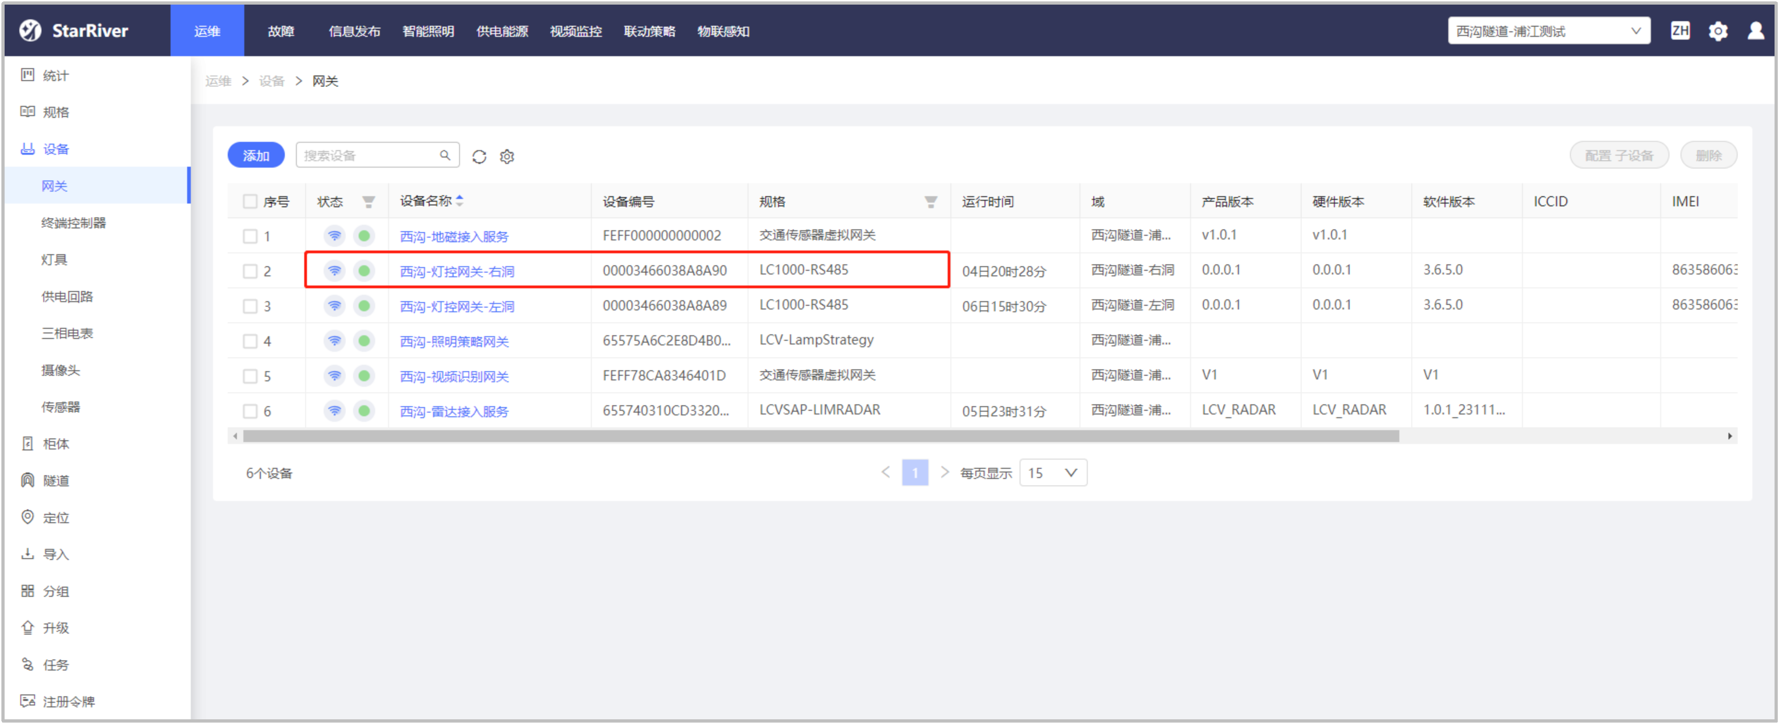Click scrollbar left arrow of table
1781x723 pixels.
click(235, 436)
